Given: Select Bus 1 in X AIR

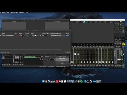Looking at the screenshot, I should pos(116,51).
